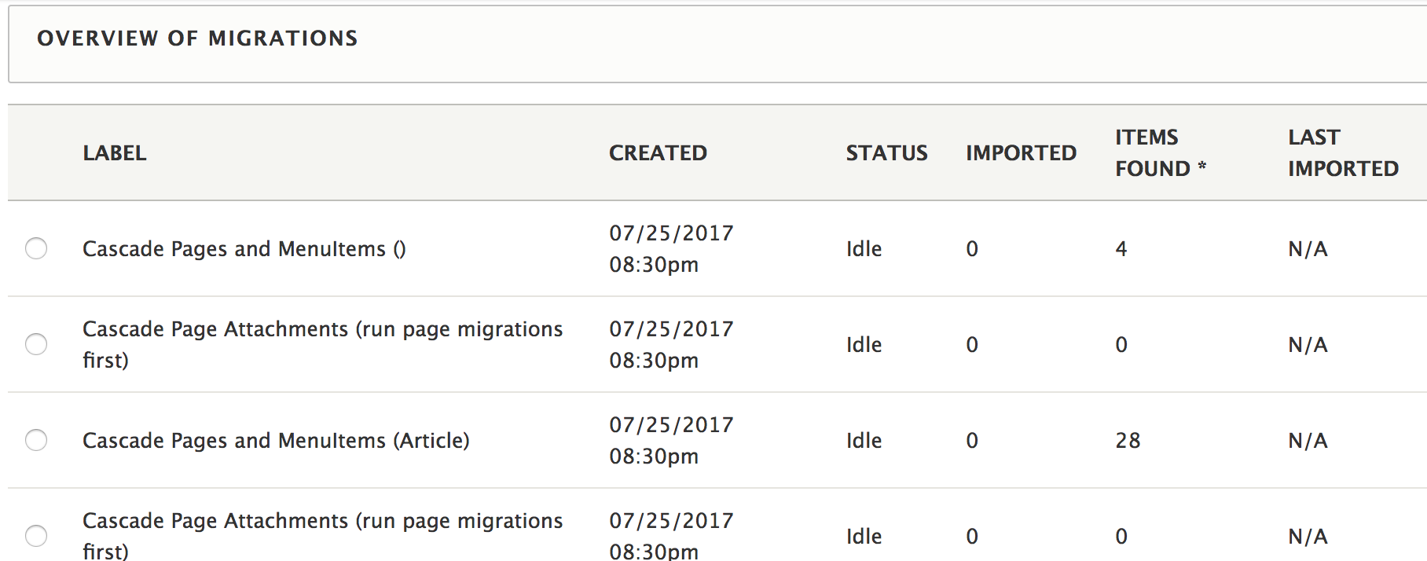
Task: Click the IMPORTED column header
Action: click(x=1021, y=153)
